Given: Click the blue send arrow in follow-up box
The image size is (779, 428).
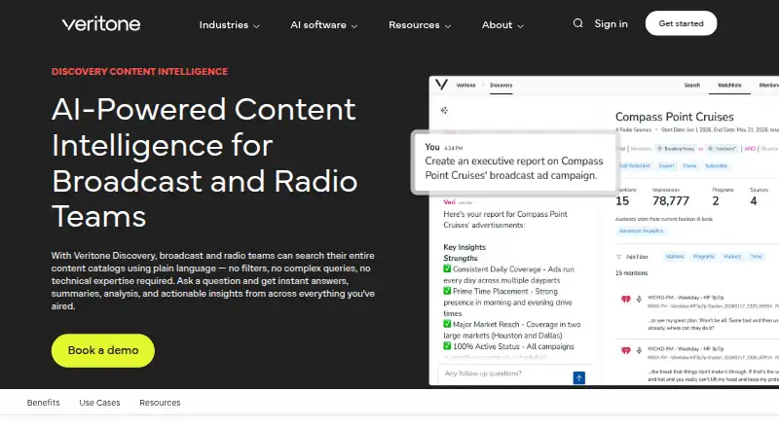Looking at the screenshot, I should click(x=578, y=377).
